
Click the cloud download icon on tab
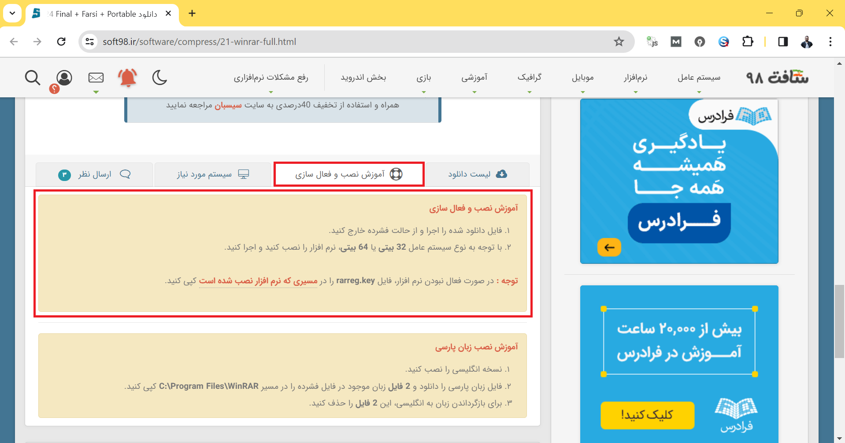pos(501,174)
